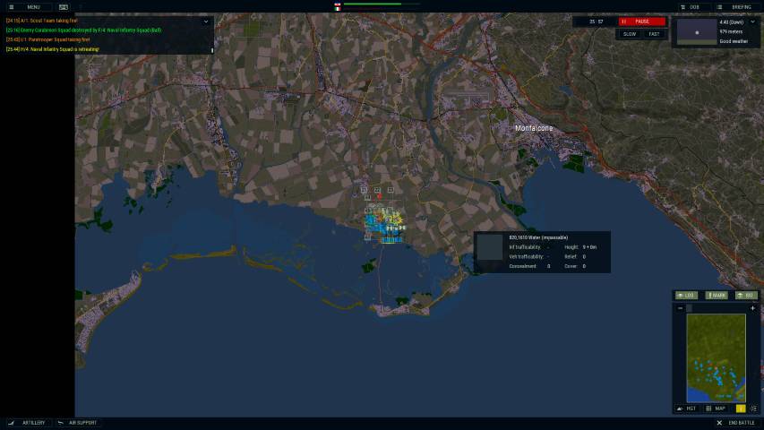Click the icon button beside MENU
The width and height of the screenshot is (764, 430).
(x=64, y=6)
